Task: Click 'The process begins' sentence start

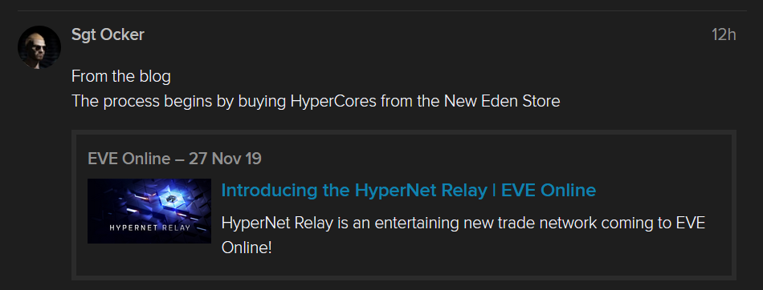Action: [133, 101]
